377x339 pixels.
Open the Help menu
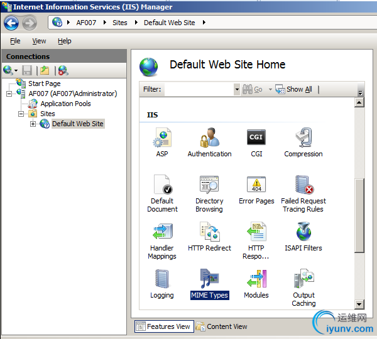(65, 41)
